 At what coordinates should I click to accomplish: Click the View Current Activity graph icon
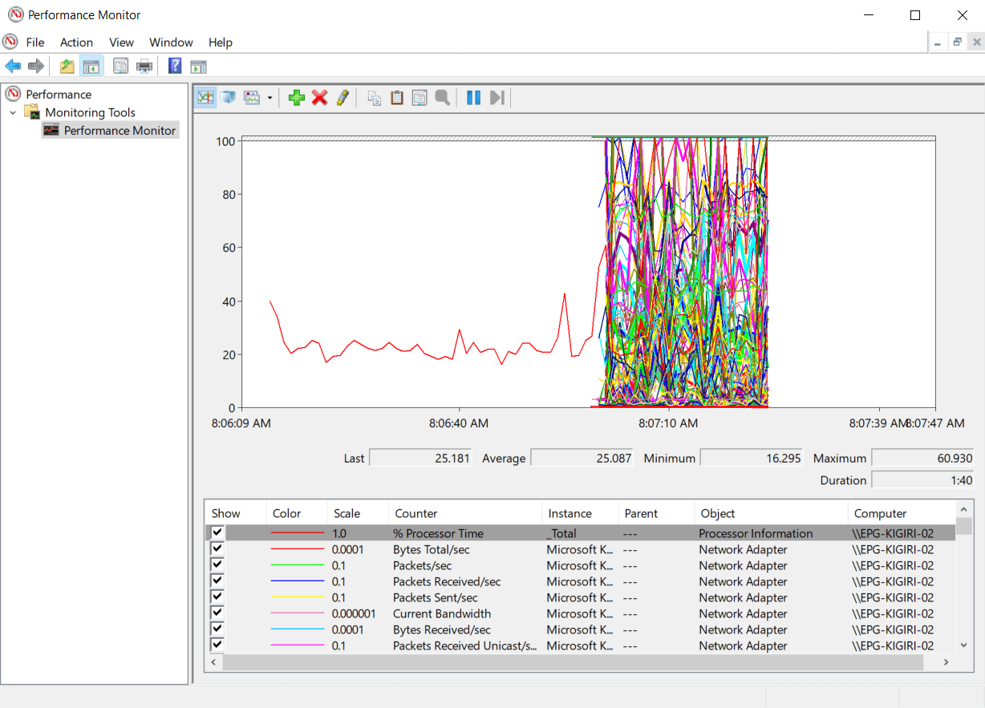pos(206,98)
